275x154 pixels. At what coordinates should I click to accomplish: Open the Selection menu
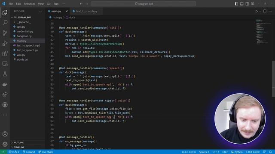(x=29, y=4)
